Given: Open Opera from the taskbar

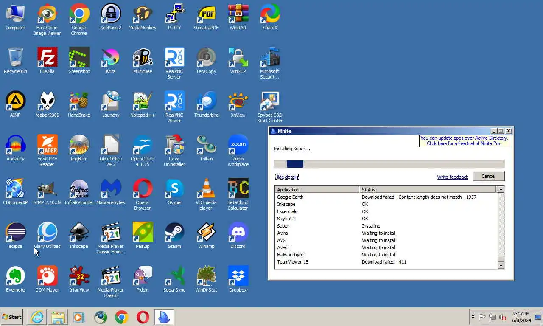Looking at the screenshot, I should pyautogui.click(x=143, y=317).
